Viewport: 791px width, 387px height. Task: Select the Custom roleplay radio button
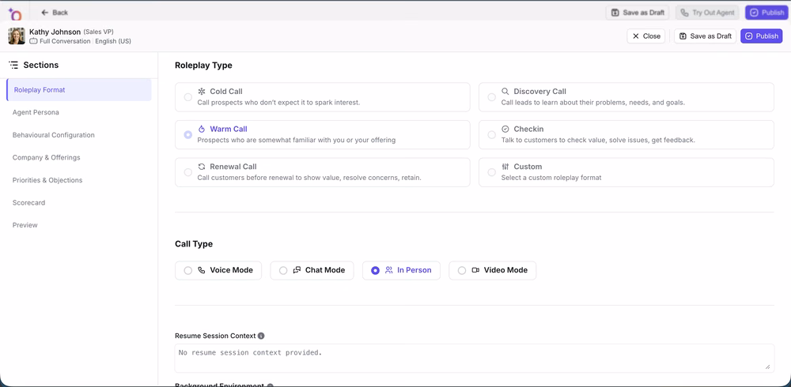491,172
